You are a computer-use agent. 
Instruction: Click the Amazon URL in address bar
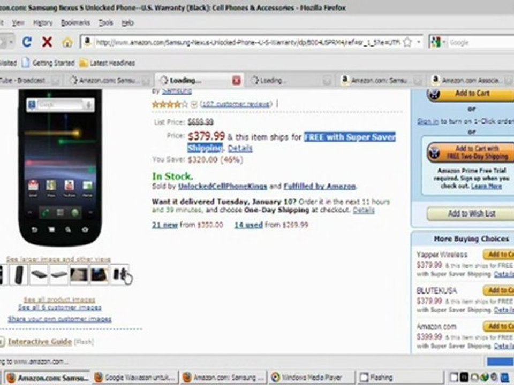(x=247, y=42)
